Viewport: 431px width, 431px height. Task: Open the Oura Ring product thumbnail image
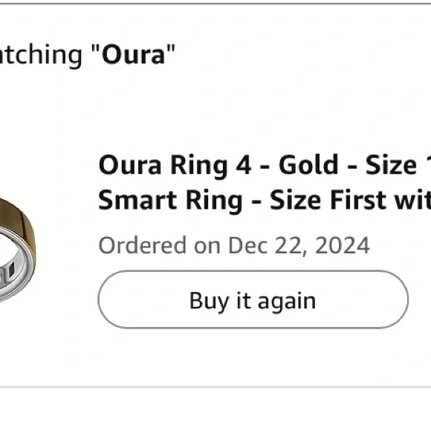[x=18, y=250]
